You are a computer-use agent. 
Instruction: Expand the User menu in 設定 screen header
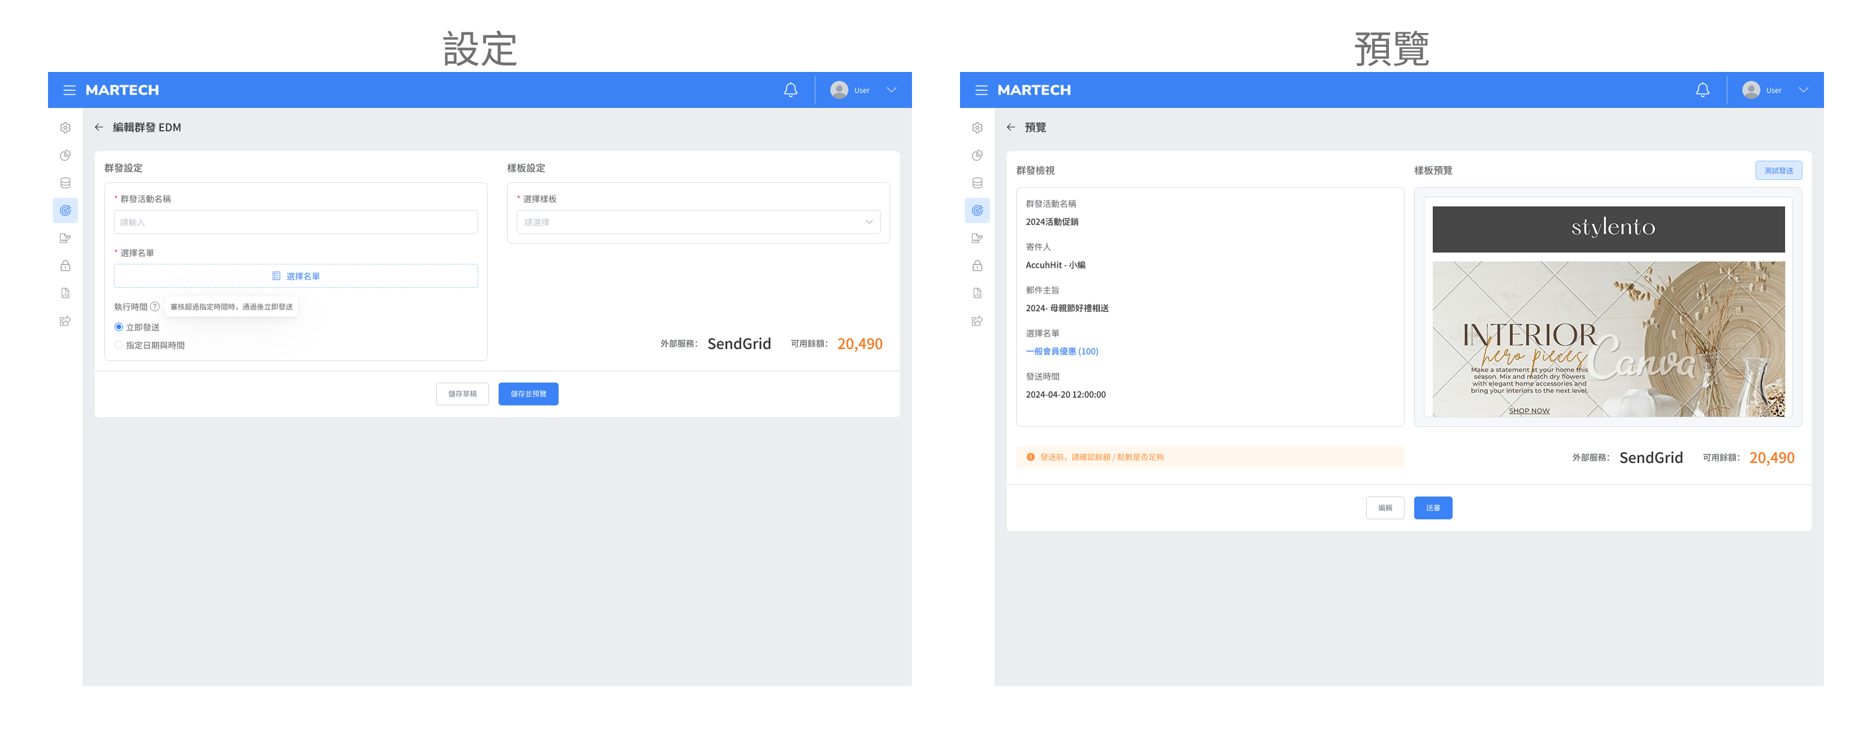(x=891, y=90)
